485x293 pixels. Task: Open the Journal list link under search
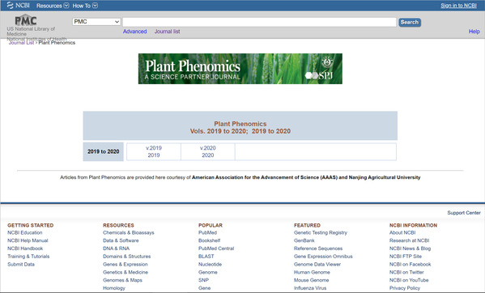(167, 32)
